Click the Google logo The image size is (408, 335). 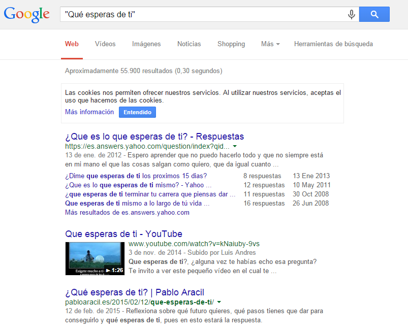tap(26, 15)
